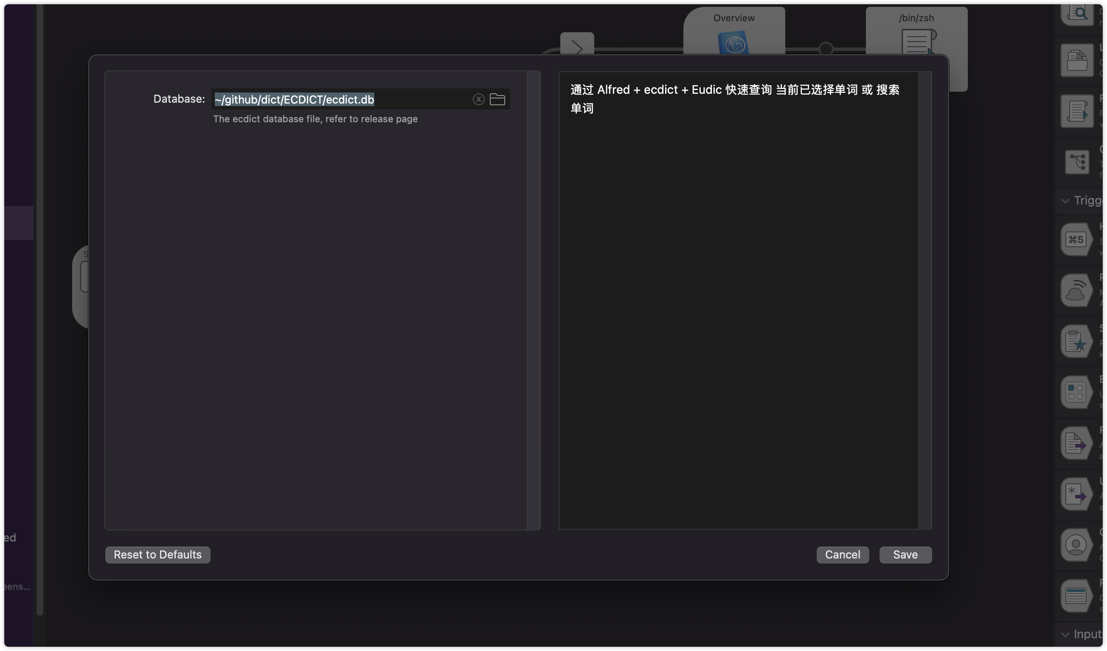The height and width of the screenshot is (651, 1107).
Task: Click the arrow/export icon in sidebar
Action: coord(1076,443)
